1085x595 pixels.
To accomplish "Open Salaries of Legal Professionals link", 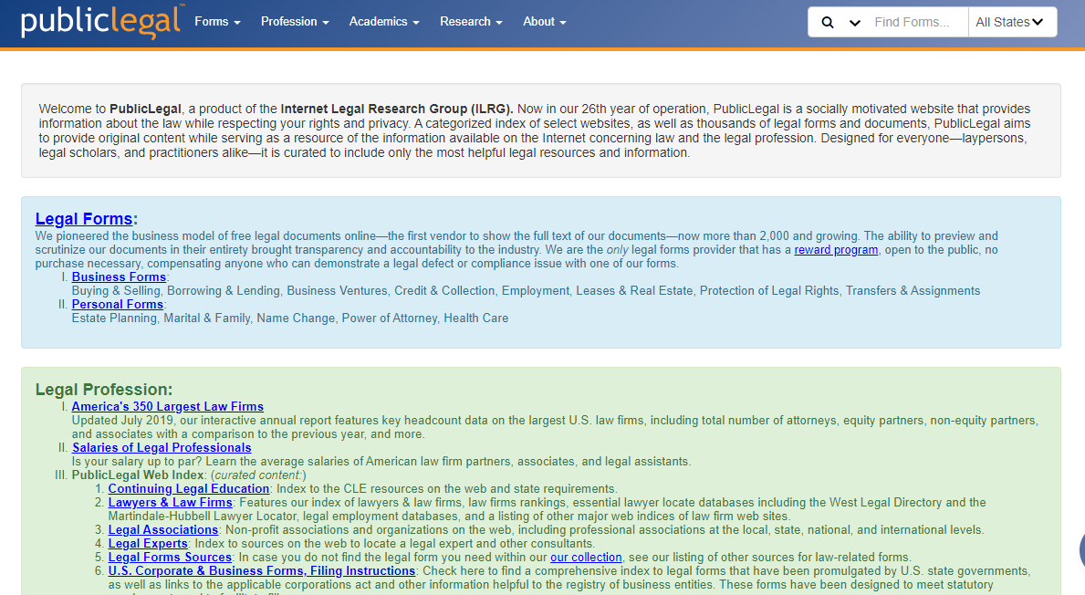I will coord(162,448).
